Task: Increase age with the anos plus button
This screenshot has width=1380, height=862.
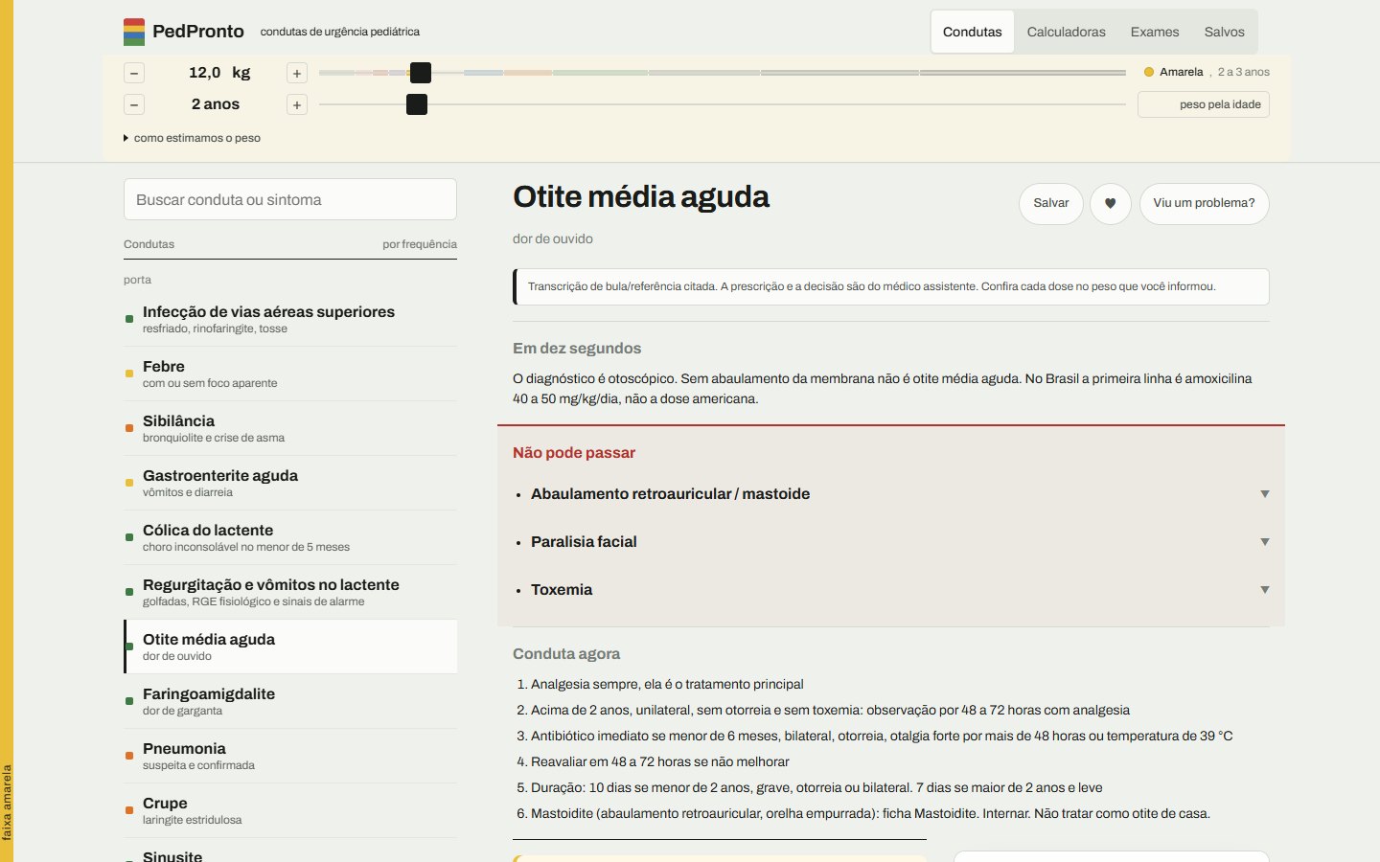Action: click(297, 105)
